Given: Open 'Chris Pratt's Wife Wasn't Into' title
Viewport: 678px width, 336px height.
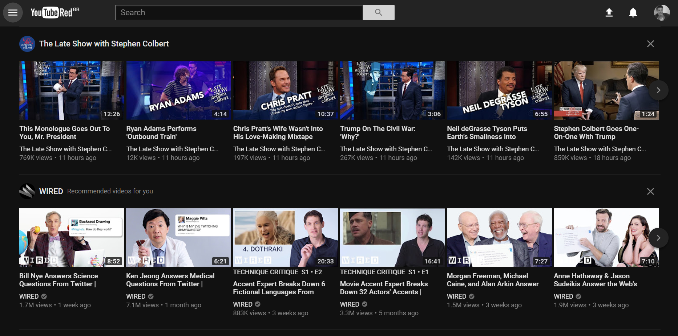Looking at the screenshot, I should pyautogui.click(x=278, y=133).
